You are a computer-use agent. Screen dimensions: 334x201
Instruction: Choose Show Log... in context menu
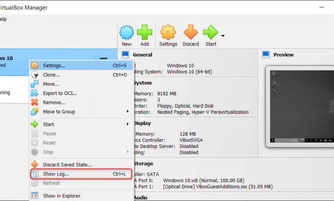pyautogui.click(x=81, y=174)
